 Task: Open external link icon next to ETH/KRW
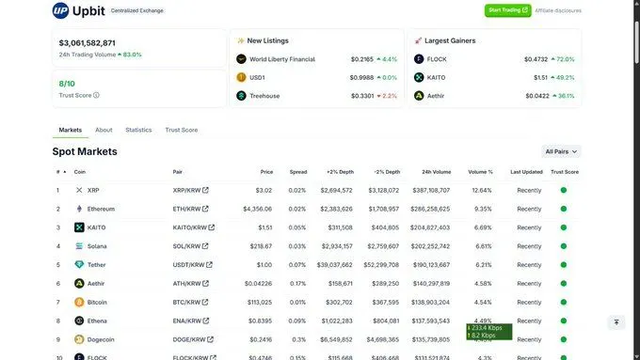pyautogui.click(x=205, y=209)
